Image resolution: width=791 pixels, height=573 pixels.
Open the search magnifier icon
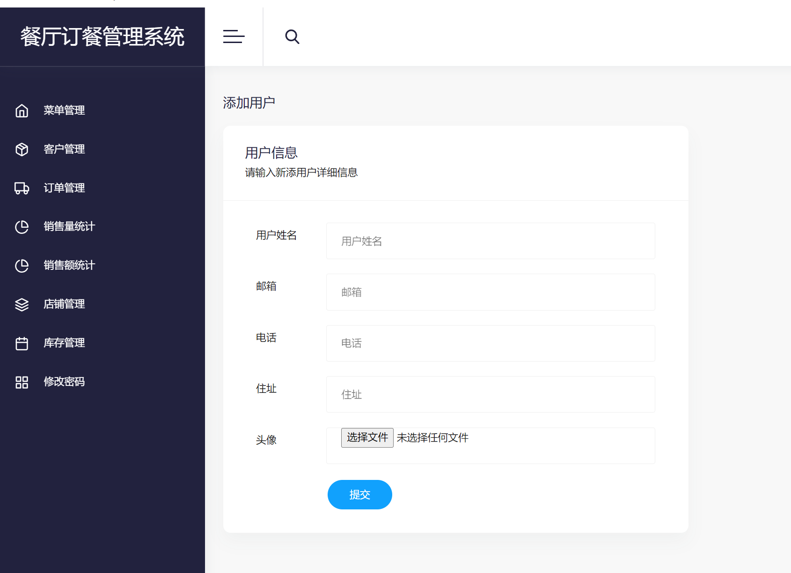[x=292, y=36]
